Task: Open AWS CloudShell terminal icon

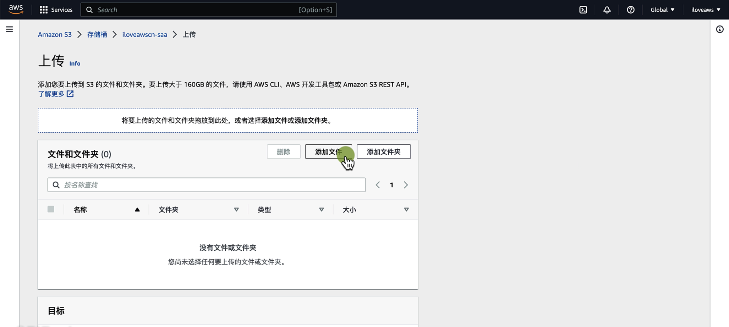Action: (583, 10)
